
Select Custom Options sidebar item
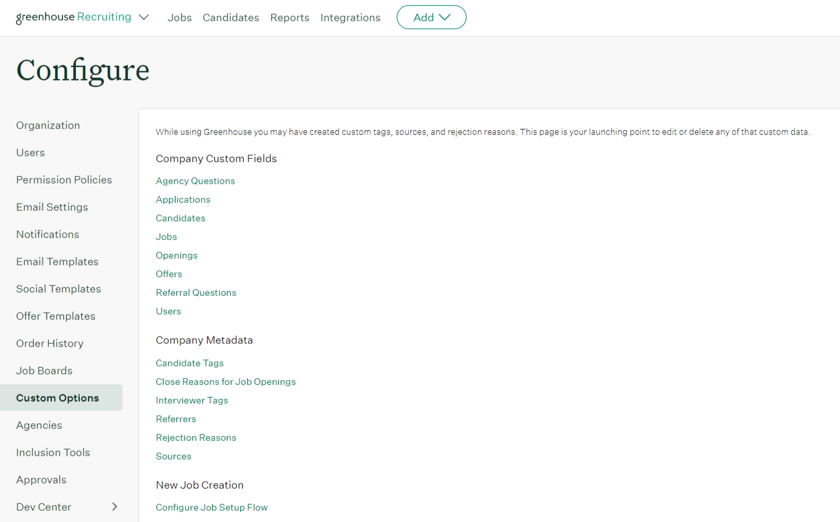(61, 398)
